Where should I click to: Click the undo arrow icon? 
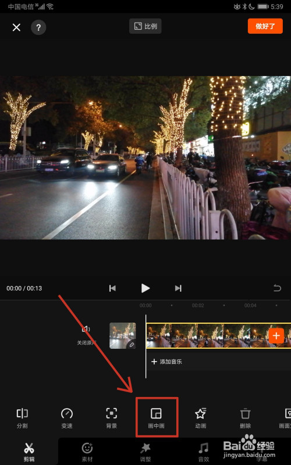(x=277, y=288)
